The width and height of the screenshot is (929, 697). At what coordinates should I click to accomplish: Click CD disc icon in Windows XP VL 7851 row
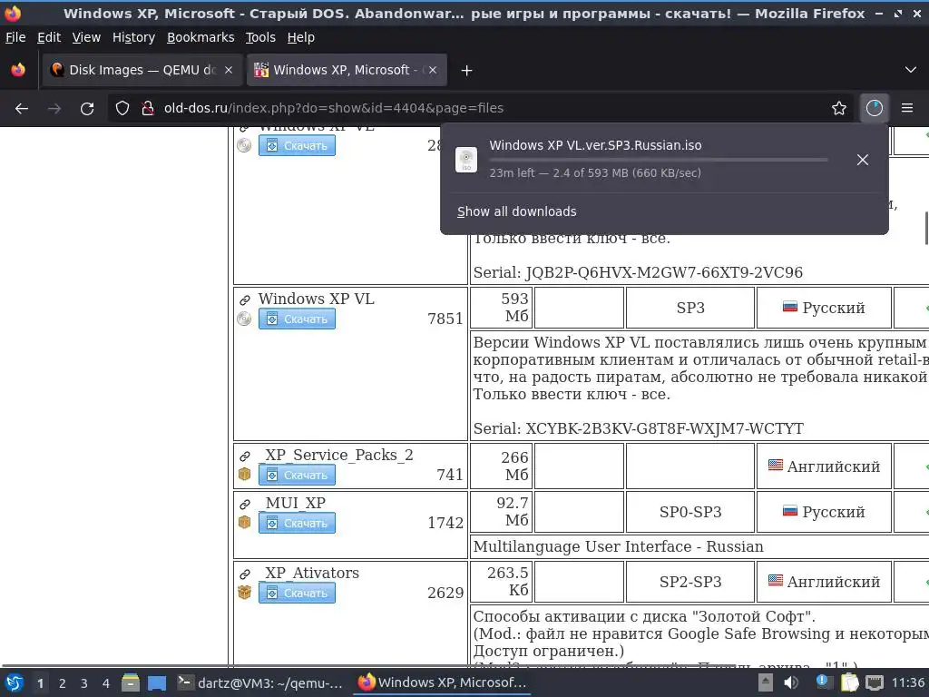(244, 319)
